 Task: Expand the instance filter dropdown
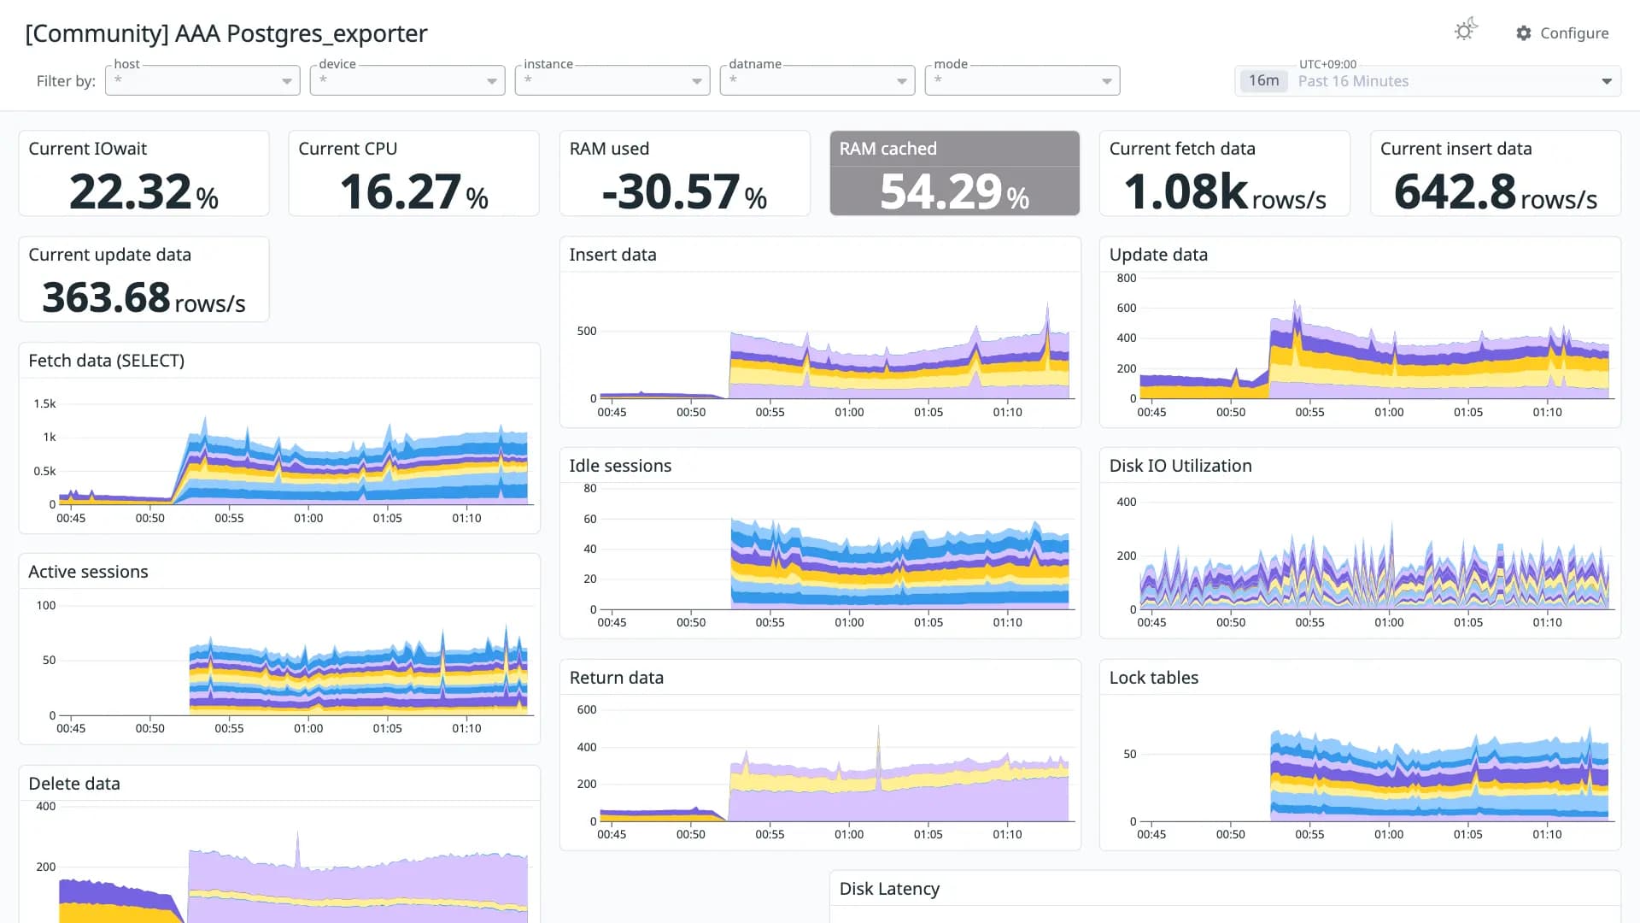(612, 80)
